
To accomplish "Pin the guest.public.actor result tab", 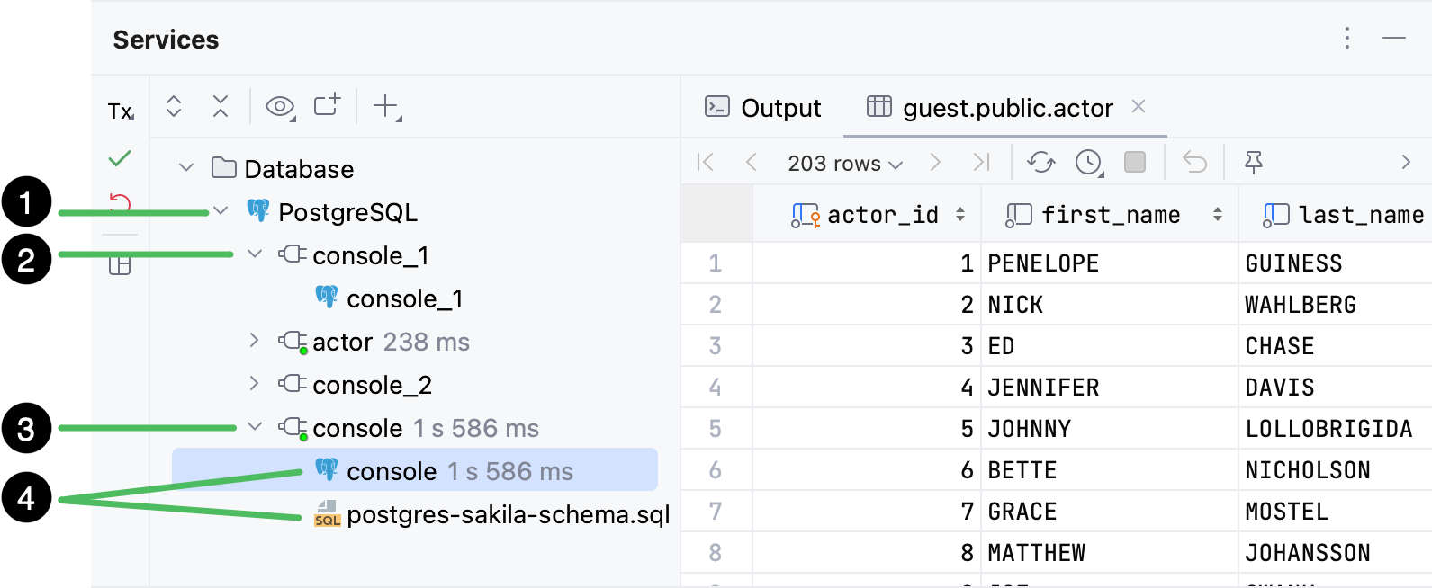I will click(x=1253, y=162).
